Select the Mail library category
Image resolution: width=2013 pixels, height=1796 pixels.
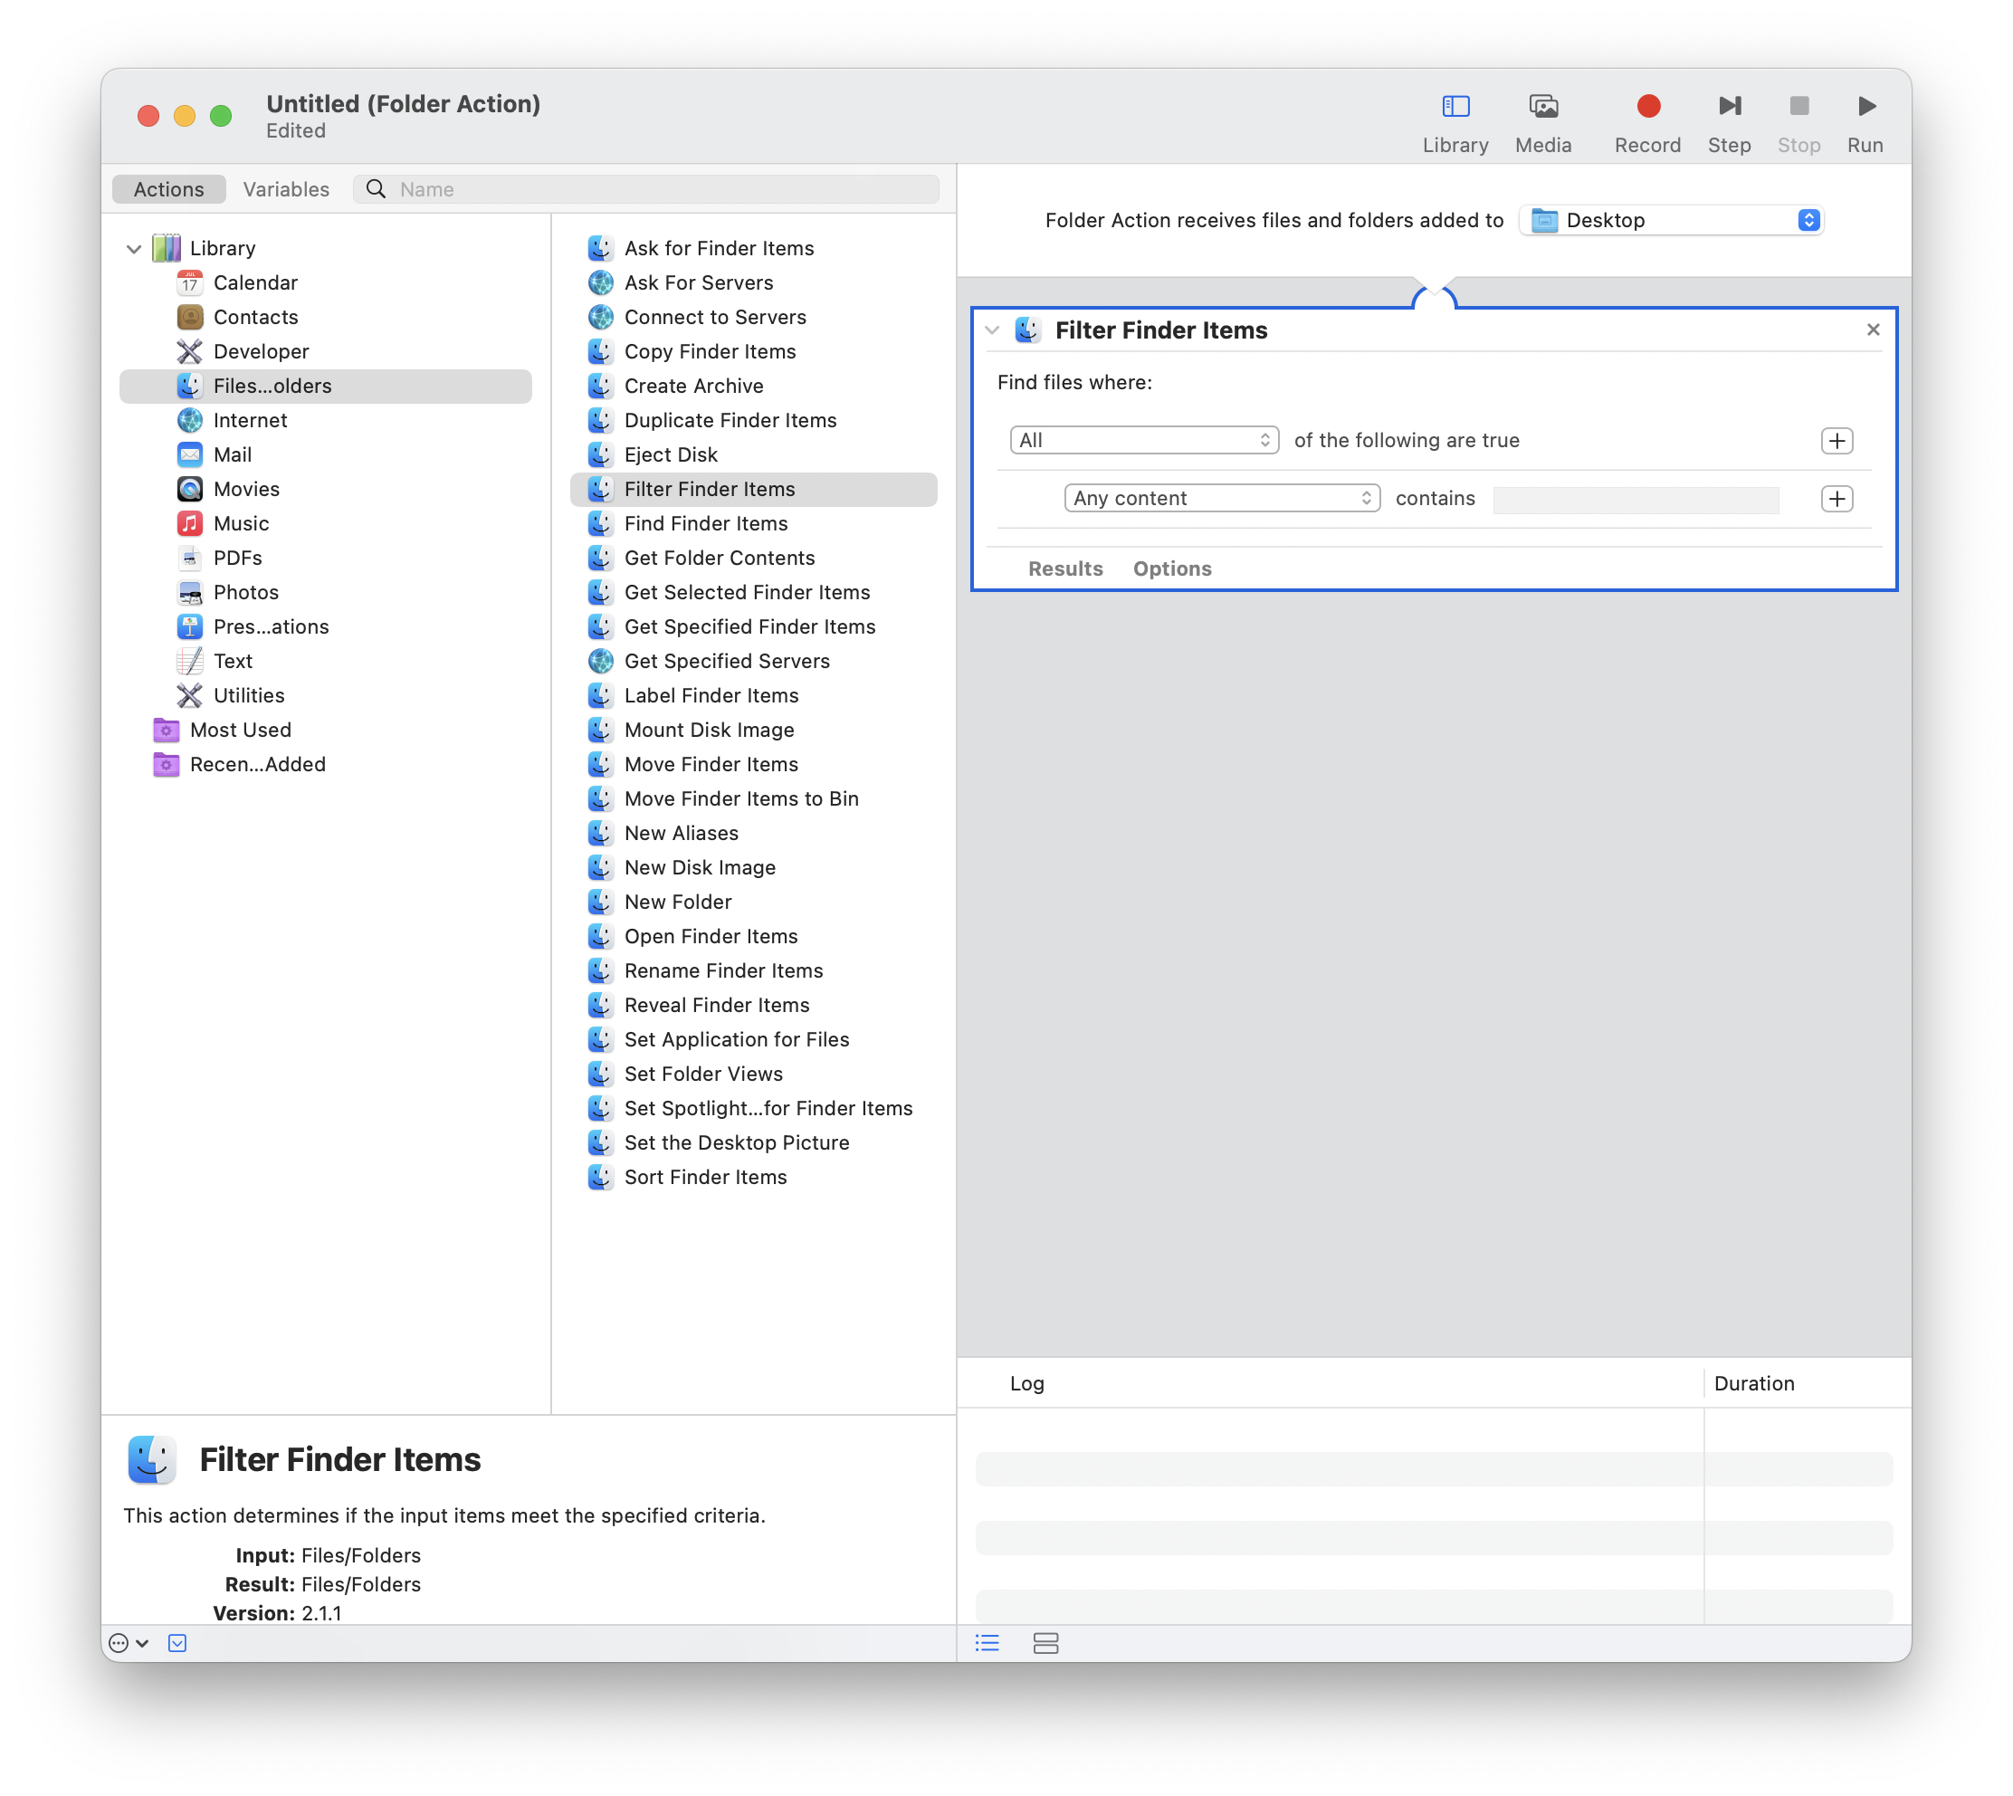click(x=232, y=455)
